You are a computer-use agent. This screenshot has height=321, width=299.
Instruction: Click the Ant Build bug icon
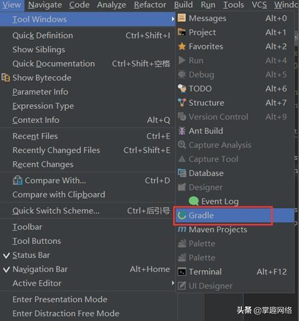coord(181,131)
